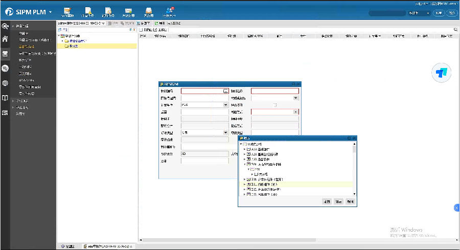Open the dropdown showing PCS value

225,105
